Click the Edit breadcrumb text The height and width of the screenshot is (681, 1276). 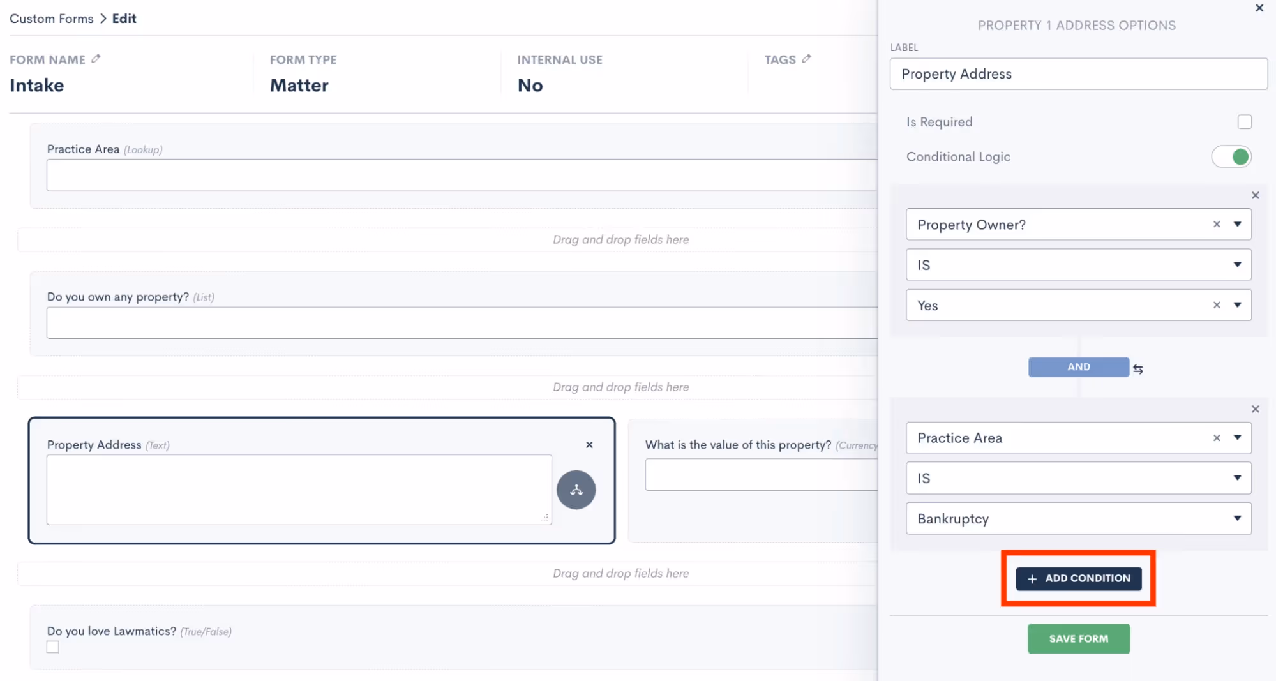(x=124, y=19)
